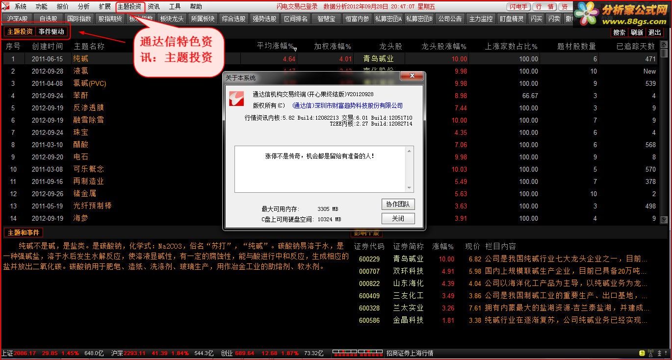Viewport: 672px width, 360px height.
Task: Click the 搜索 button
Action: click(620, 32)
